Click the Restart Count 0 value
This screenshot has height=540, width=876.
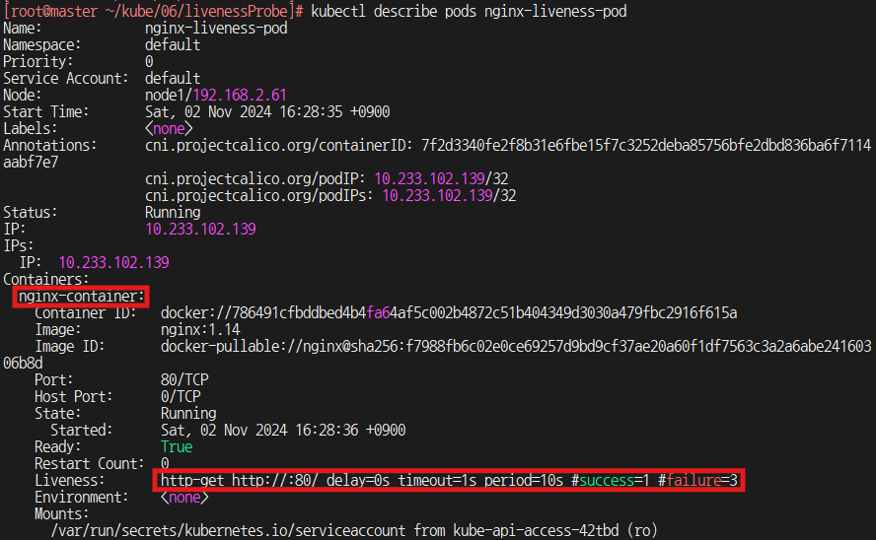coord(165,463)
